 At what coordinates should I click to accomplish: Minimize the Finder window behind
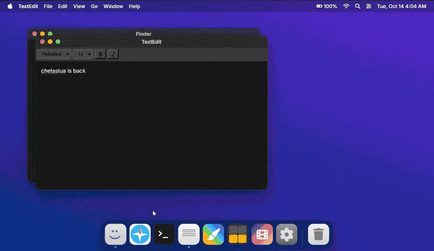(x=42, y=34)
